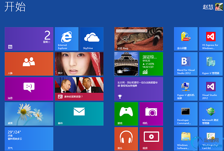Screen dimensions: 224x151
Task: Open the 天气 weather tile showing 29°/24°
Action: pyautogui.click(x=29, y=139)
